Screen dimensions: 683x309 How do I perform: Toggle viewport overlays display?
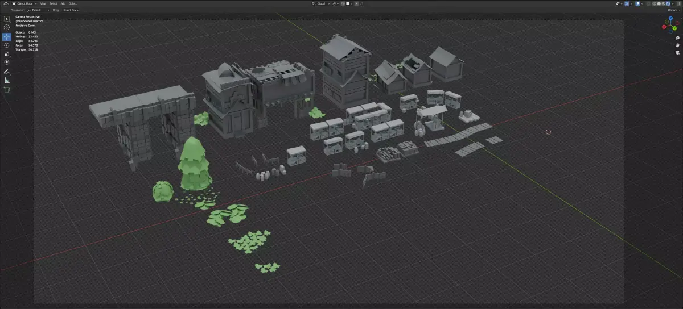[x=638, y=3]
